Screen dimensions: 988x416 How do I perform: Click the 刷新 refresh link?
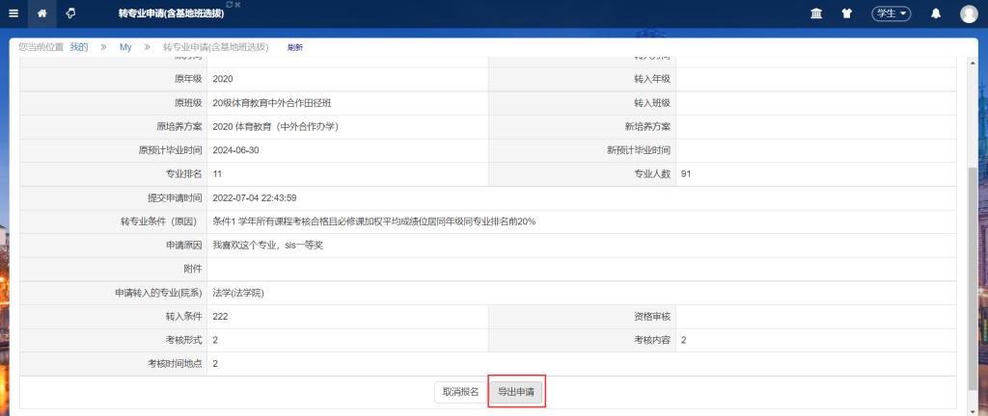295,47
